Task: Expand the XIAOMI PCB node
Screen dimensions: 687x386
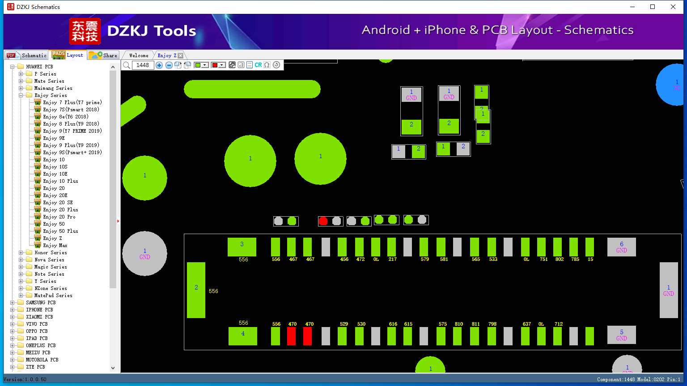Action: [13, 317]
